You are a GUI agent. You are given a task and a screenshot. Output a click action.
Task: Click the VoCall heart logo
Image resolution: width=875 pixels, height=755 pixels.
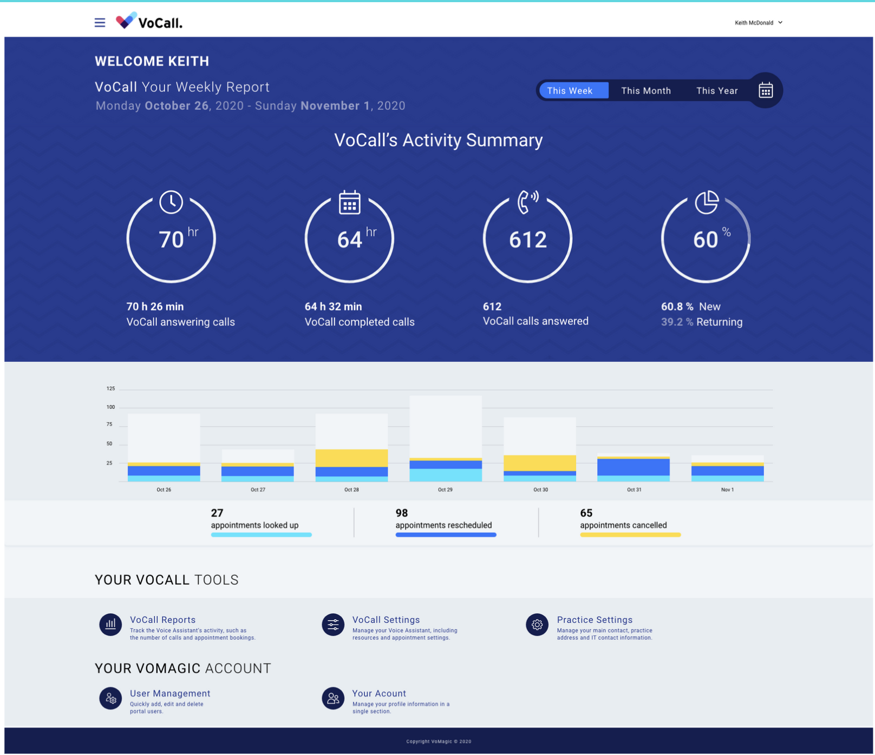126,21
